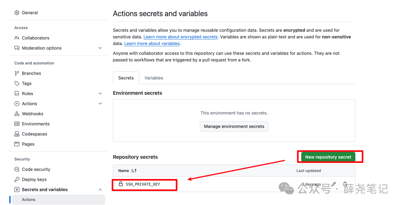Open Learn more about encrypted secrets link
Image resolution: width=401 pixels, height=205 pixels.
click(180, 37)
